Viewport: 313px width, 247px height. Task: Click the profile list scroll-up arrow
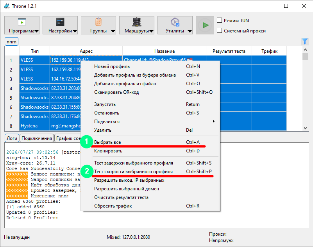pos(305,49)
